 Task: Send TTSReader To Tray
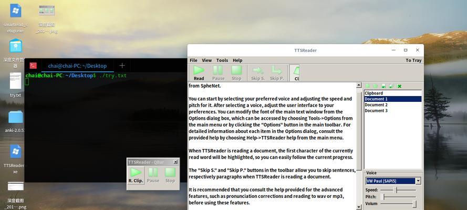click(x=413, y=60)
